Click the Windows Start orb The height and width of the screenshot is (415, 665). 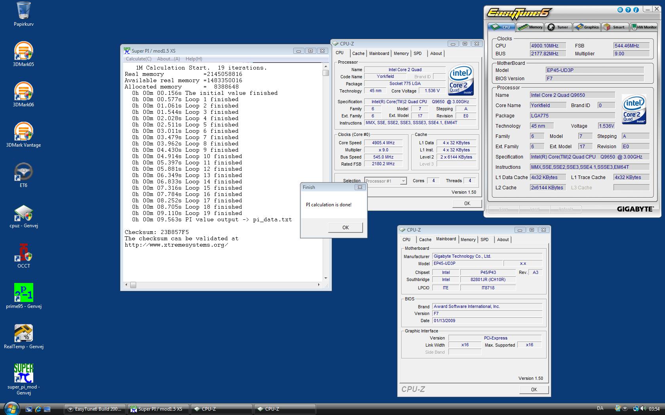pos(11,409)
